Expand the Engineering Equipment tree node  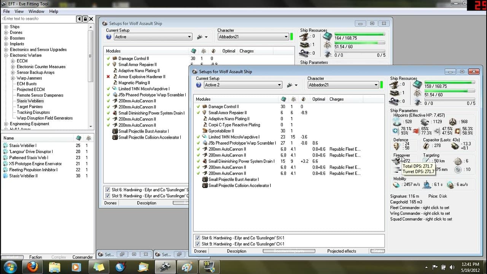[6, 124]
